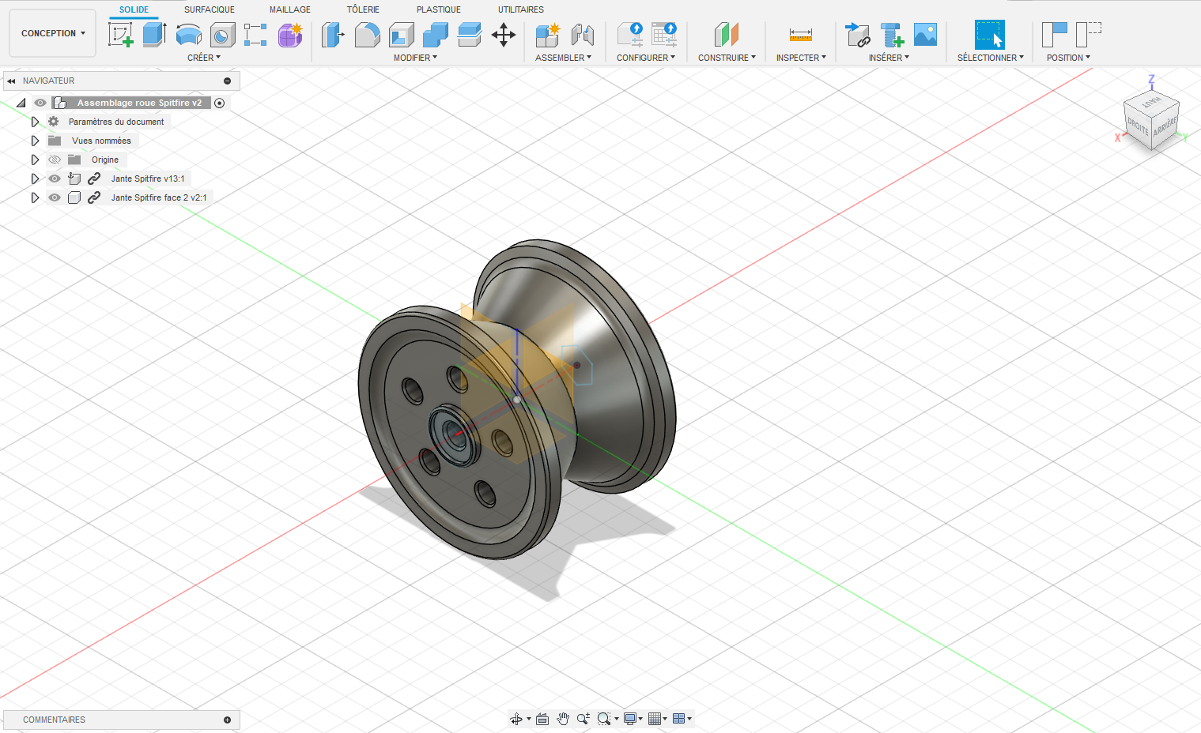Click the Insert Canvas image icon
This screenshot has height=733, width=1201.
[925, 35]
